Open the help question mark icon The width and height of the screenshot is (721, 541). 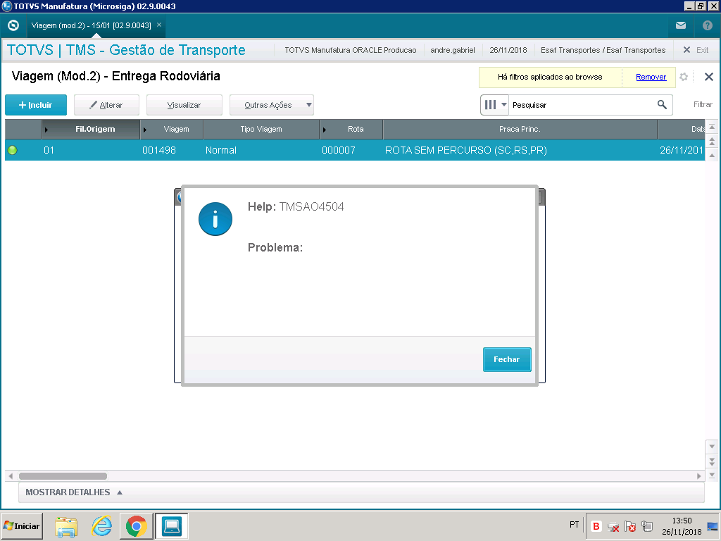click(707, 25)
